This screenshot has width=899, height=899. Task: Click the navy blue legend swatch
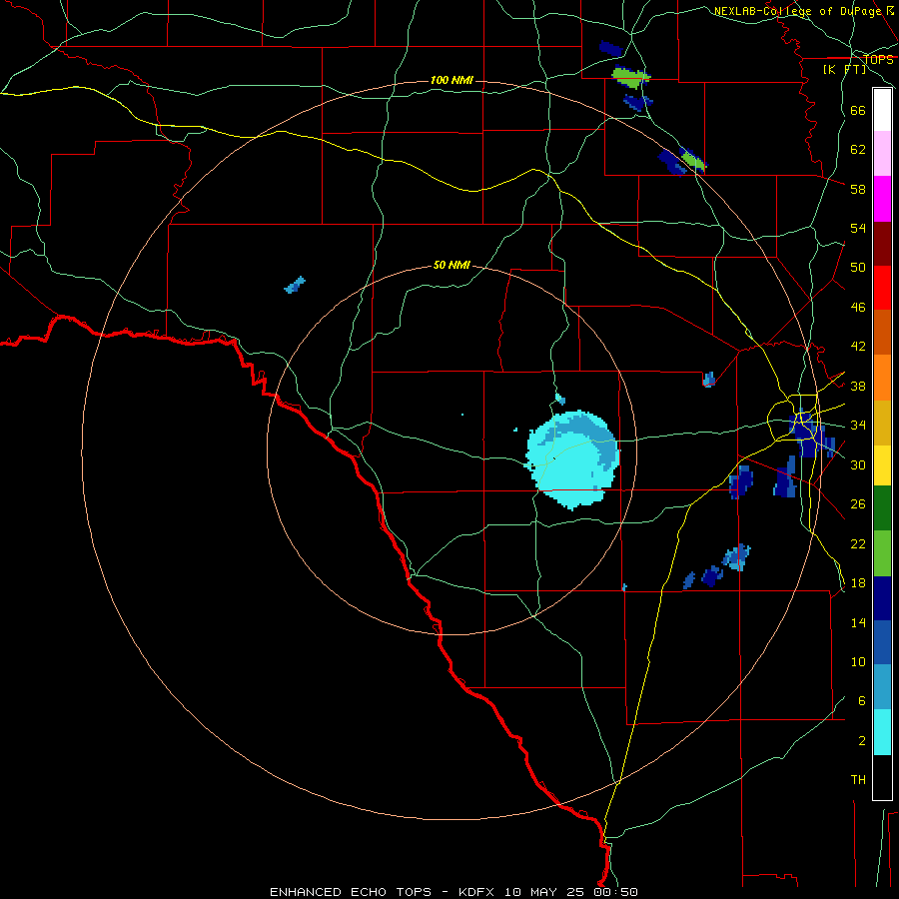(x=882, y=598)
